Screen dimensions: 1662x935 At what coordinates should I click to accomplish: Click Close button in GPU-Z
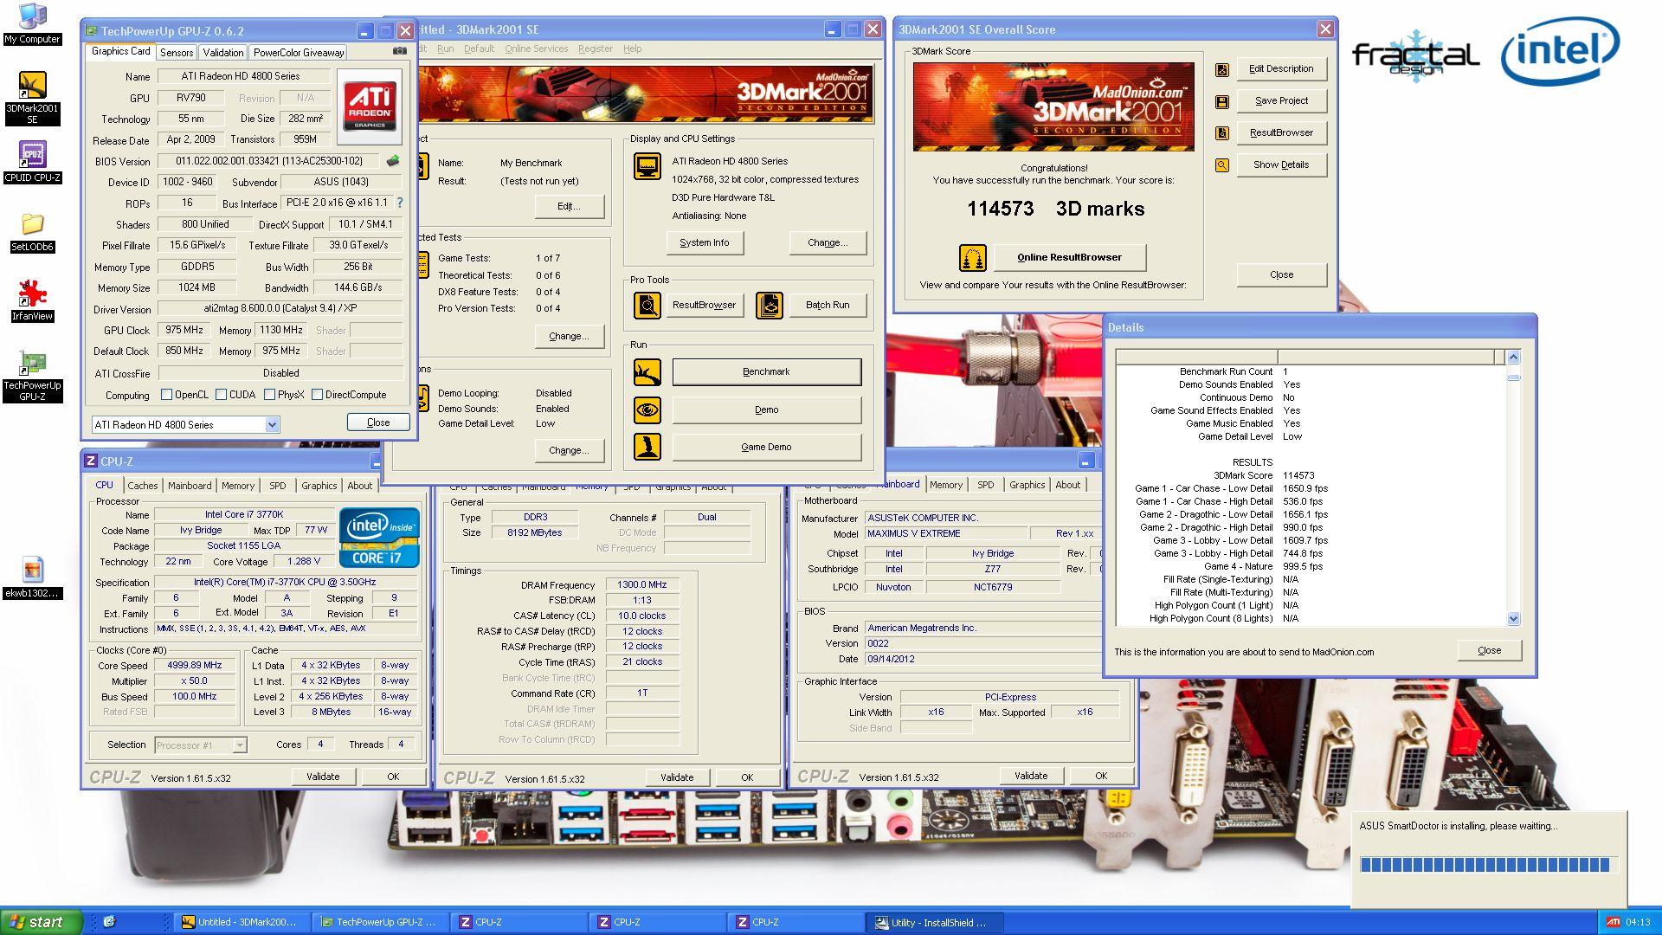point(378,423)
